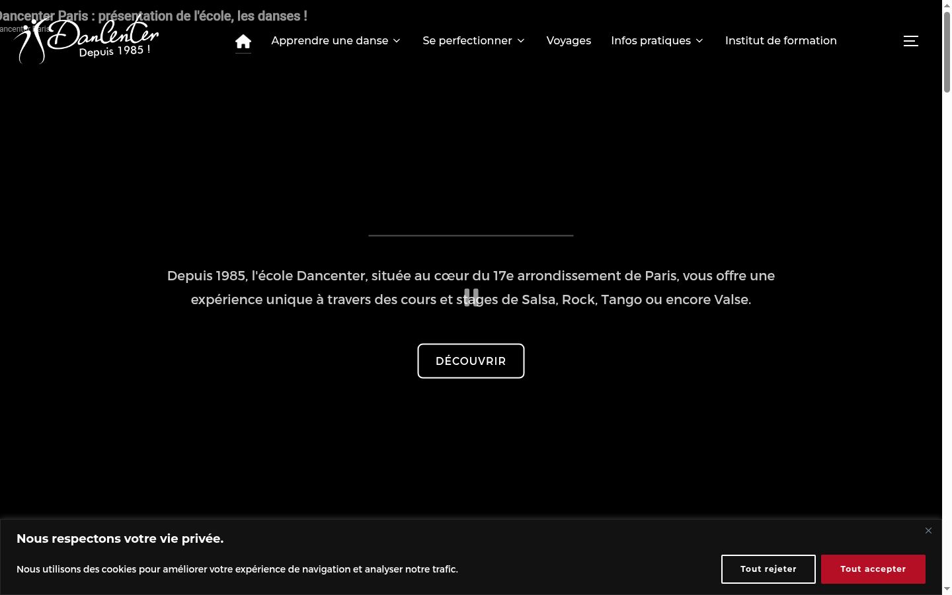Open the Voyages page
952x595 pixels.
pos(569,41)
